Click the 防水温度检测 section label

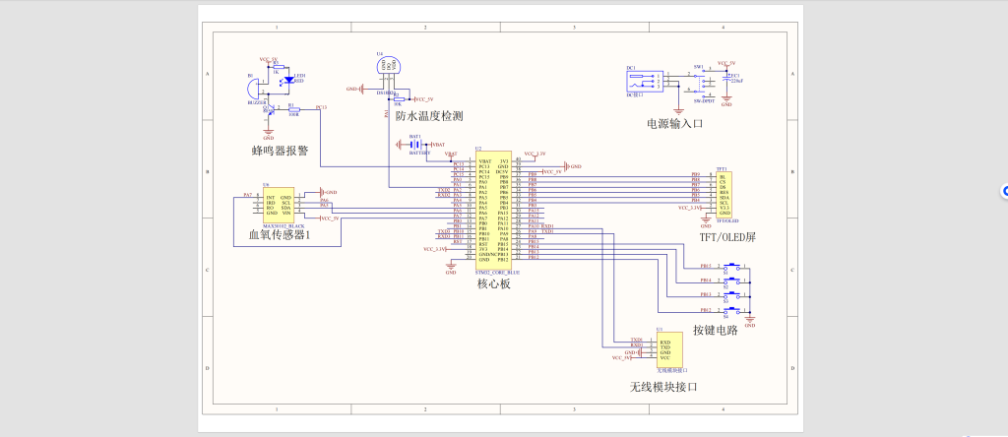click(x=429, y=116)
